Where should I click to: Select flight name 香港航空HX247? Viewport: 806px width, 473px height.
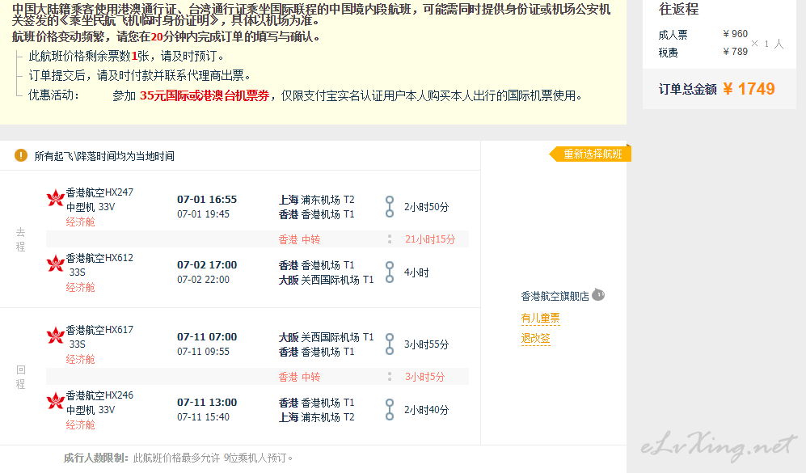pyautogui.click(x=99, y=192)
